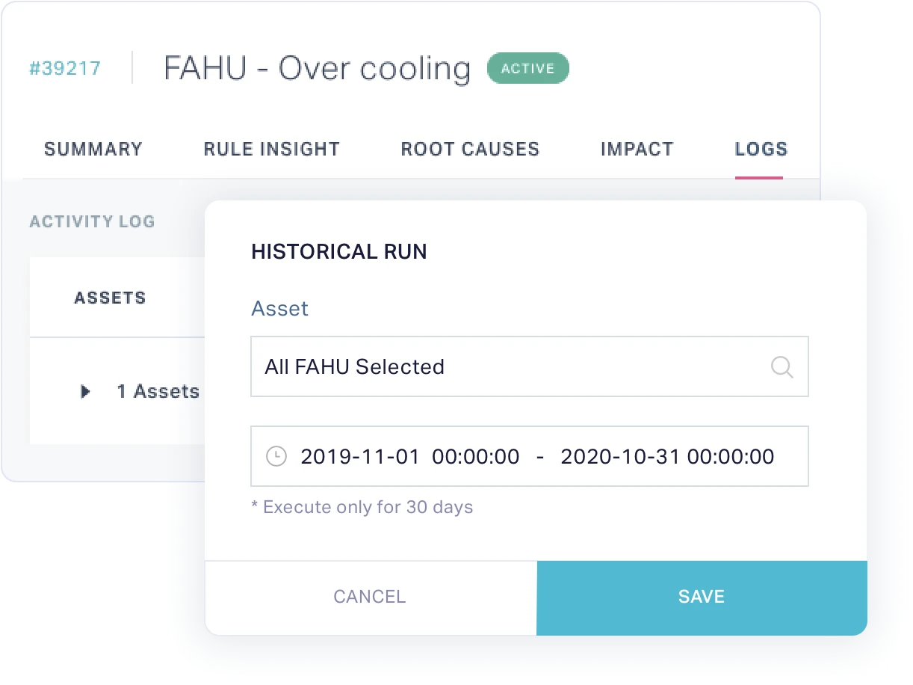Click the ACTIVITY LOG section heading

[92, 221]
